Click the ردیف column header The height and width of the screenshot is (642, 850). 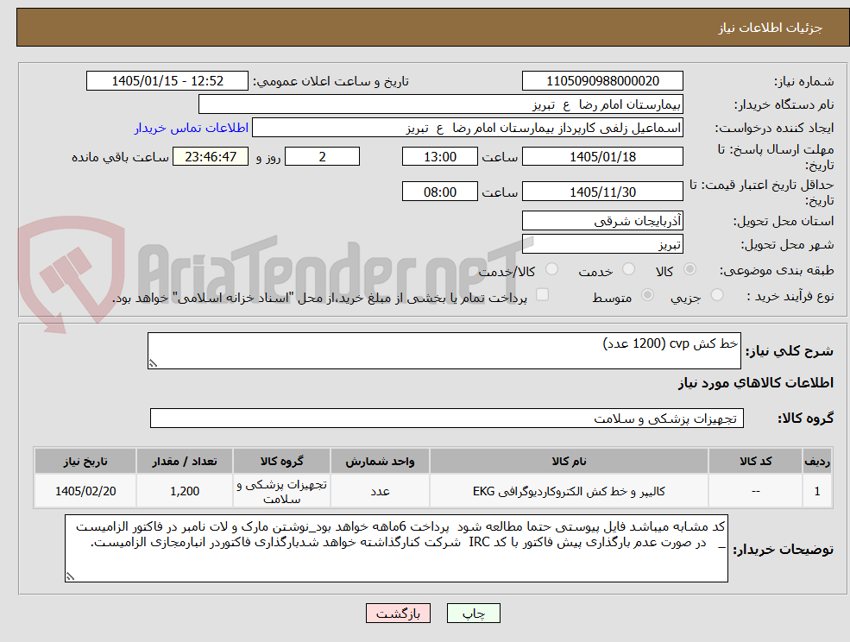817,461
